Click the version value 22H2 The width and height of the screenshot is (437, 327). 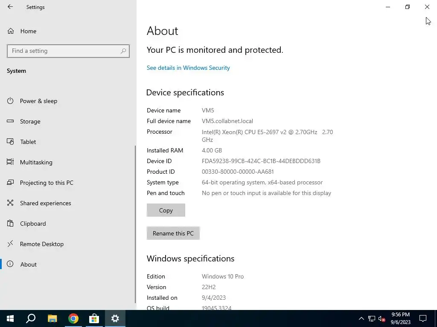click(x=209, y=287)
